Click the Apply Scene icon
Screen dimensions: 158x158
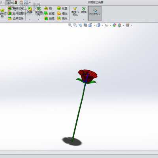tap(119, 25)
